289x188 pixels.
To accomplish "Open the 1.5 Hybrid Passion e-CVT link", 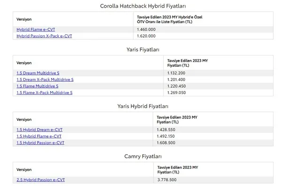I will pos(40,142).
